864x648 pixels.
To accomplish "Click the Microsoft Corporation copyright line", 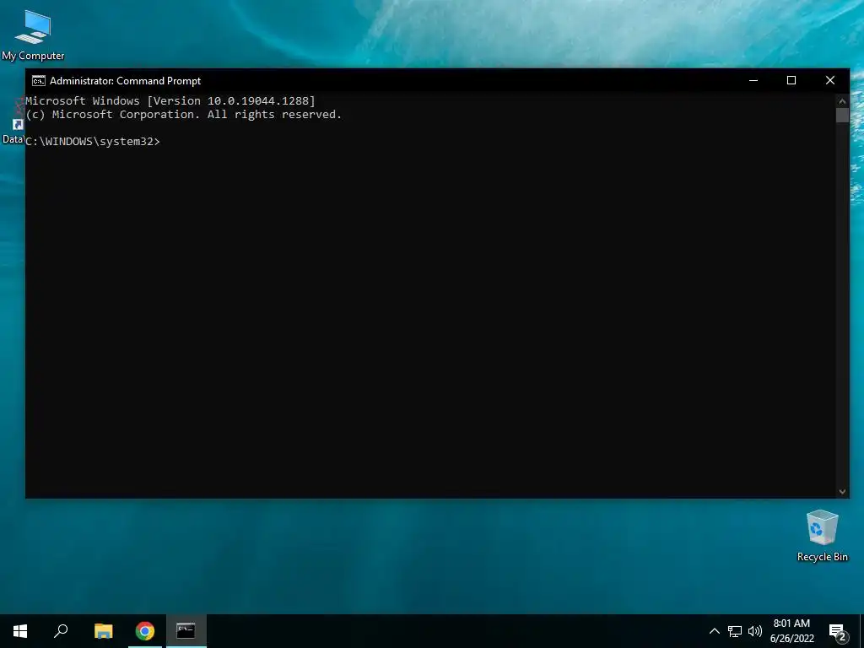I will coord(183,115).
